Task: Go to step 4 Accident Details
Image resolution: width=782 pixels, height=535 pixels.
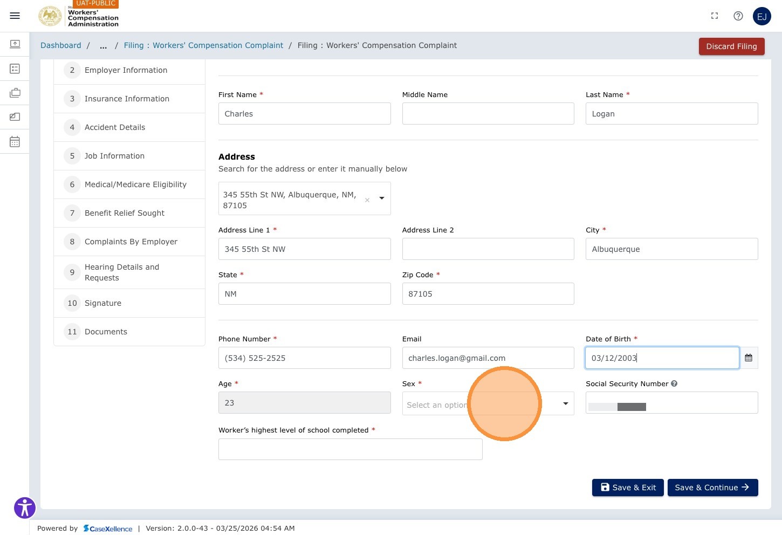Action: click(x=129, y=127)
